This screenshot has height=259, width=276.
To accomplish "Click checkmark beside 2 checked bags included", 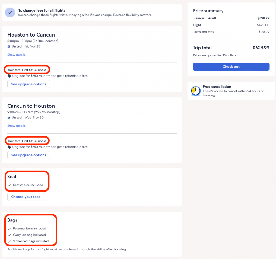I will pos(9,241).
